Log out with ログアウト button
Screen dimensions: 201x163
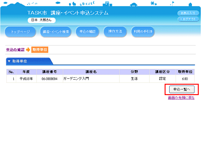[x=188, y=19]
